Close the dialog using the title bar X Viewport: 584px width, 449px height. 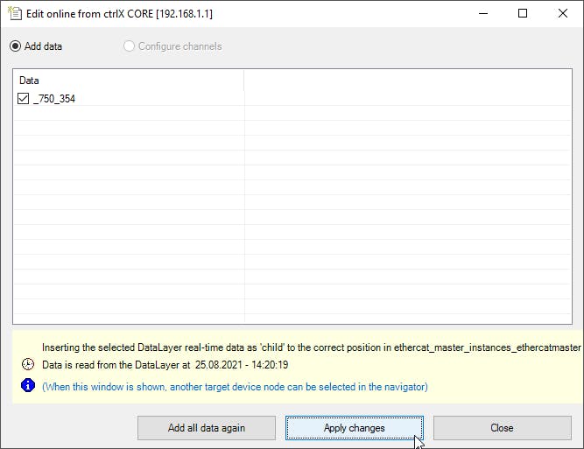563,13
